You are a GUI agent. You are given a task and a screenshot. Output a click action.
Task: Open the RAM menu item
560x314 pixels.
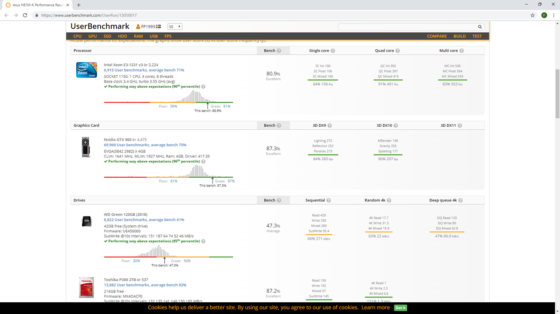point(138,36)
